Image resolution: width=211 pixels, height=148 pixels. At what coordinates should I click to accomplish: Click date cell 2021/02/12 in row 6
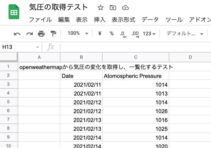81,111
